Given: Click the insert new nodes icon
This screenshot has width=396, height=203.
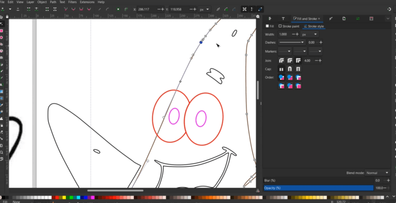Looking at the screenshot, I should (x=3, y=9).
